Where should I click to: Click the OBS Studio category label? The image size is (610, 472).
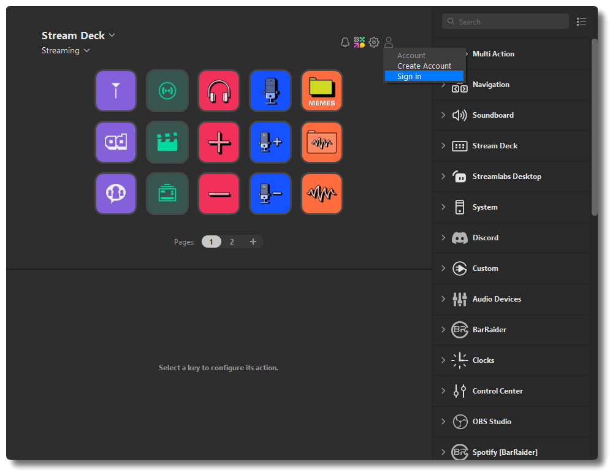click(492, 421)
